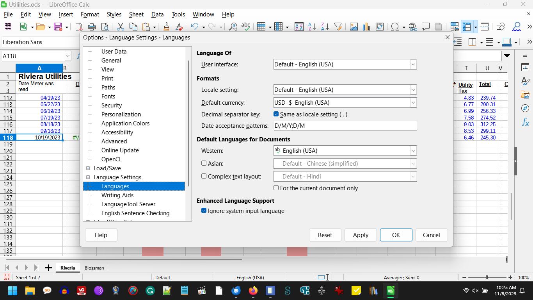Click the Copy toolbar icon
The height and width of the screenshot is (300, 533).
133,27
